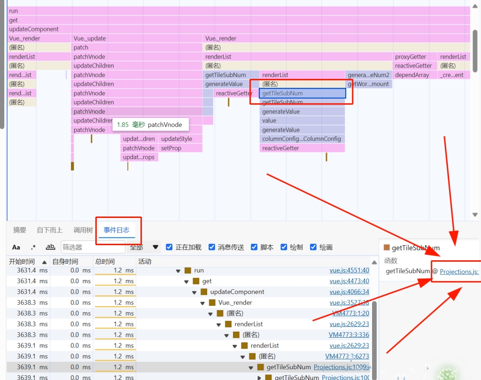
Task: Open the 全部 duration filter dropdown
Action: click(144, 247)
